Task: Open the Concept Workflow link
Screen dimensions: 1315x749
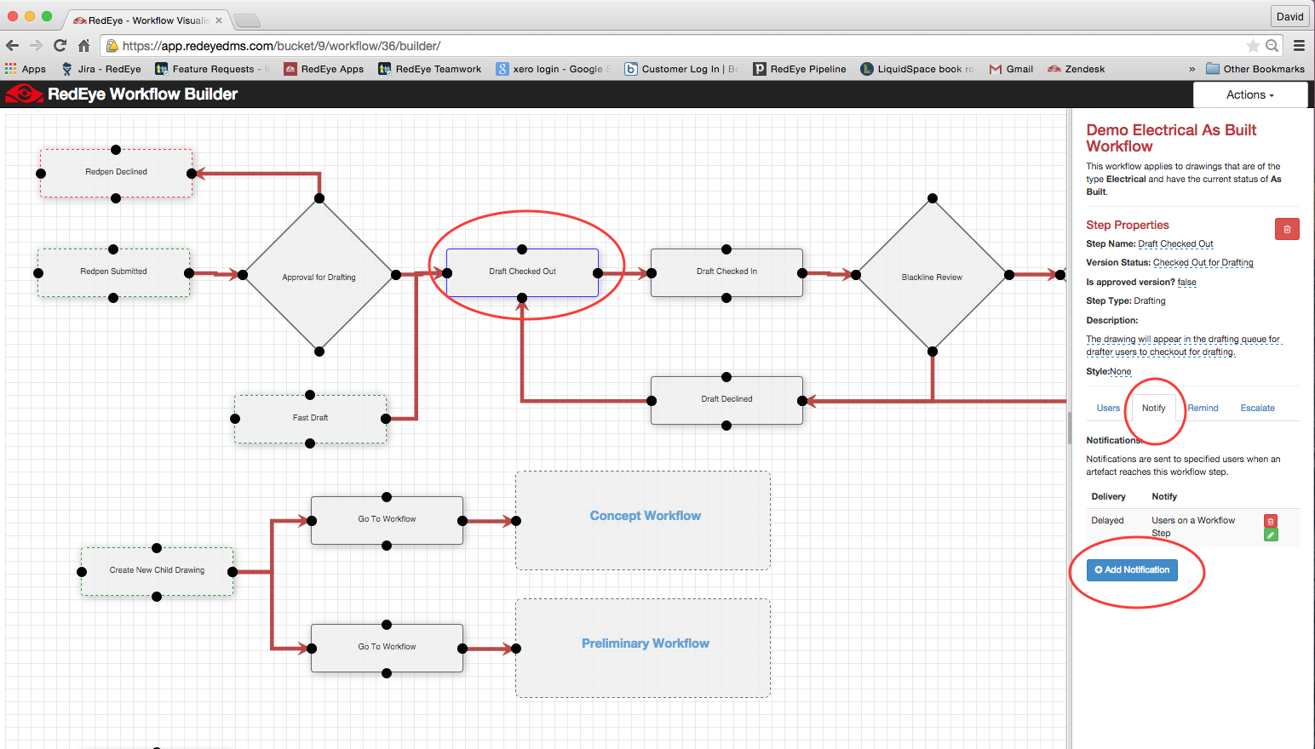Action: [645, 516]
